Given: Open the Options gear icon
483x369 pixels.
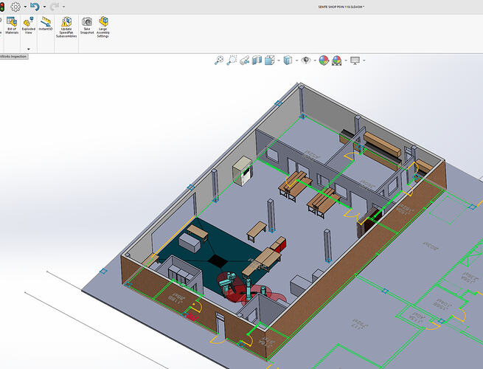Looking at the screenshot, I should click(x=15, y=7).
